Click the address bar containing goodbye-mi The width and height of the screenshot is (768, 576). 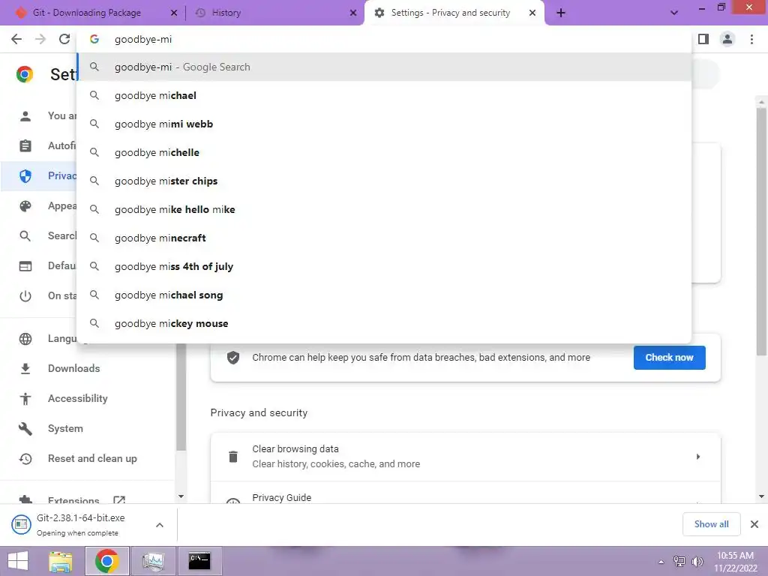coord(385,39)
